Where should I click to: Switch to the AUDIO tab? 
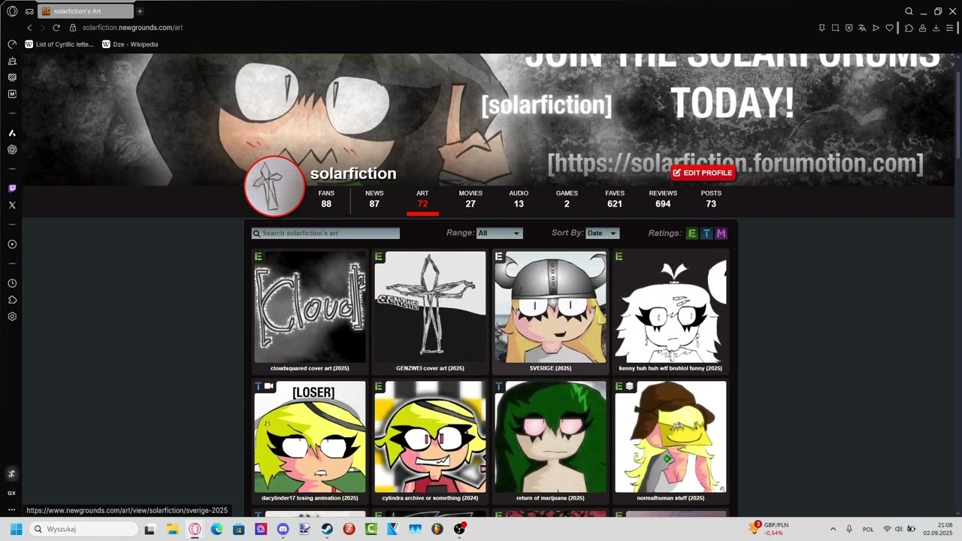(x=519, y=199)
